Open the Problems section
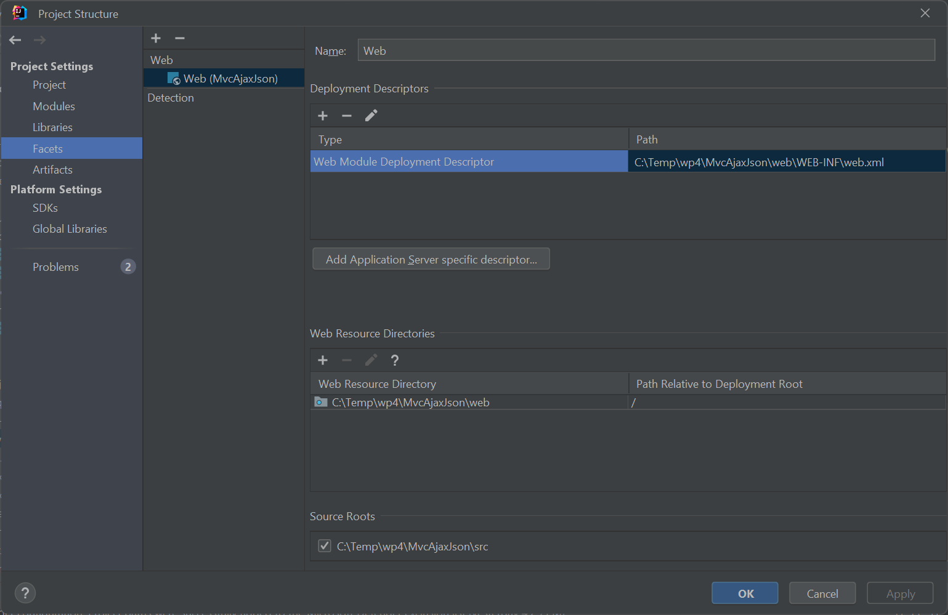Image resolution: width=948 pixels, height=615 pixels. pos(55,267)
